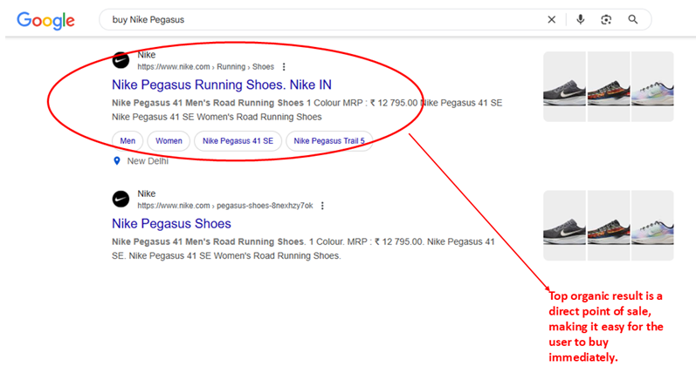The width and height of the screenshot is (696, 373).
Task: Click the Nike site name above first result
Action: [147, 55]
